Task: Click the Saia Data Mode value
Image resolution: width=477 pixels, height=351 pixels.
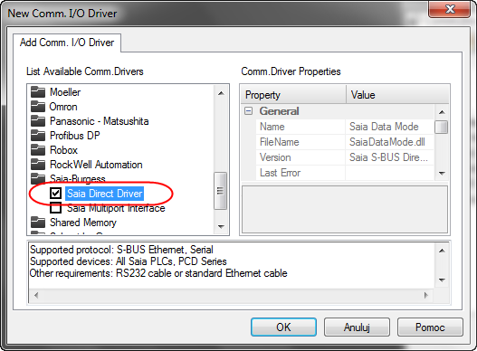Action: [x=384, y=127]
